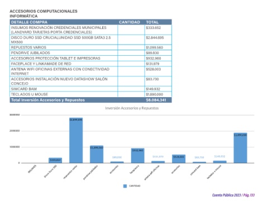Click the blue CANTIDAD legend swatch
The height and width of the screenshot is (201, 268).
125,186
